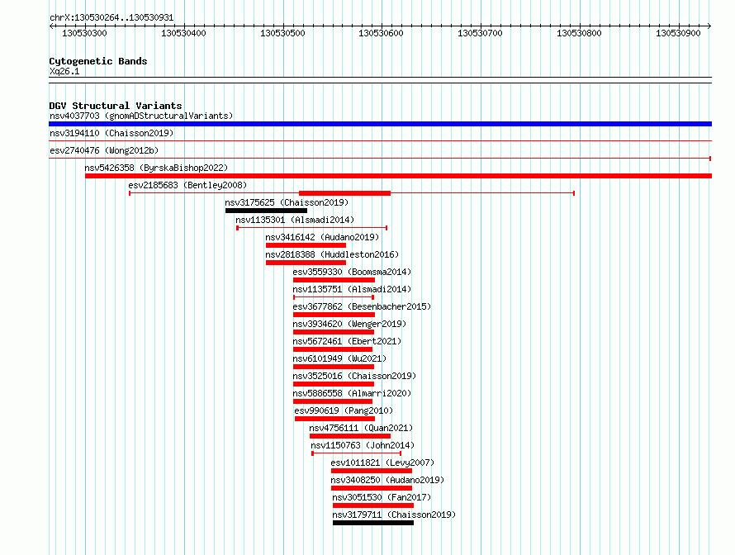
Task: Click nsv6101949 (Wu2021) label
Action: click(339, 358)
